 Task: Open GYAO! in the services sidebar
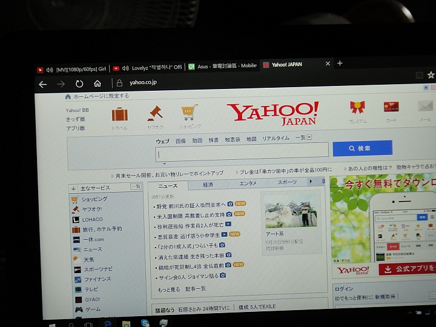point(93,300)
